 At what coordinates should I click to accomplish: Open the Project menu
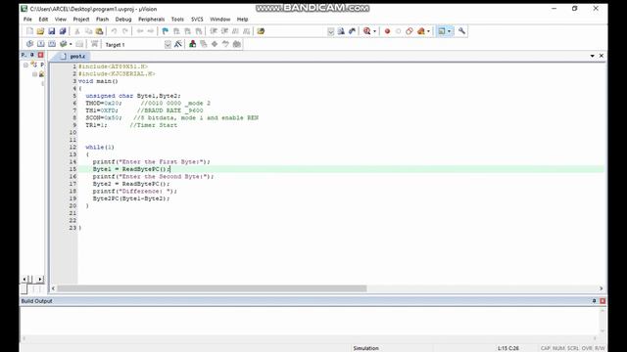click(x=80, y=20)
